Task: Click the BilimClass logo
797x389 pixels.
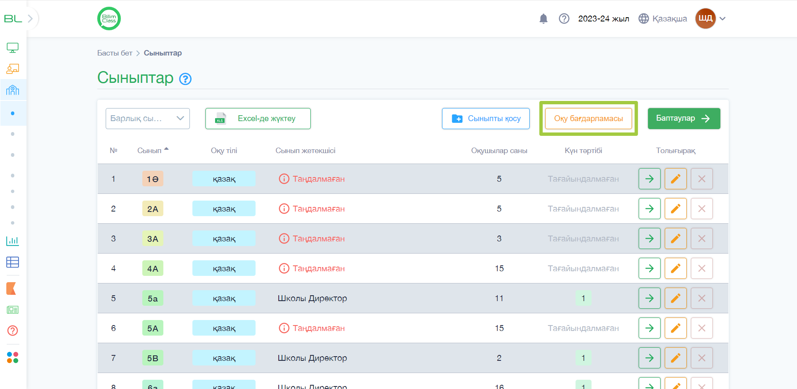Action: (109, 19)
